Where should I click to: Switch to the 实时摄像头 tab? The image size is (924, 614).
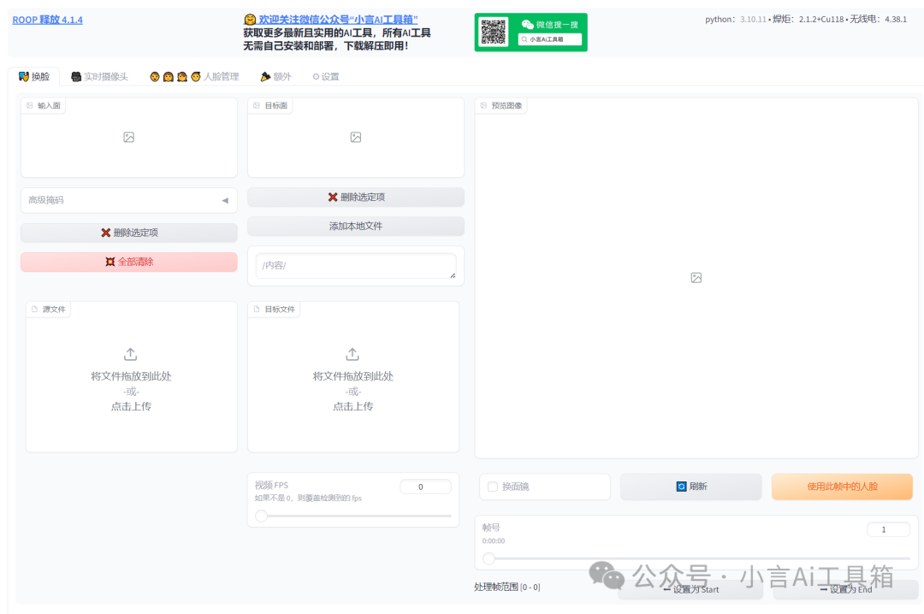point(99,77)
